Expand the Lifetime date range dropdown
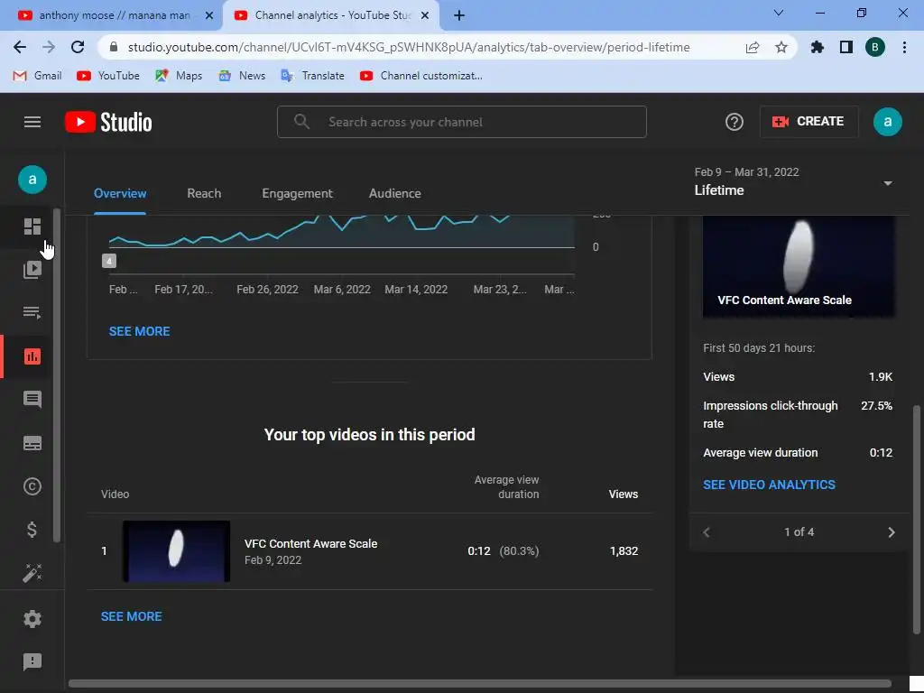The width and height of the screenshot is (924, 693). pos(888,183)
